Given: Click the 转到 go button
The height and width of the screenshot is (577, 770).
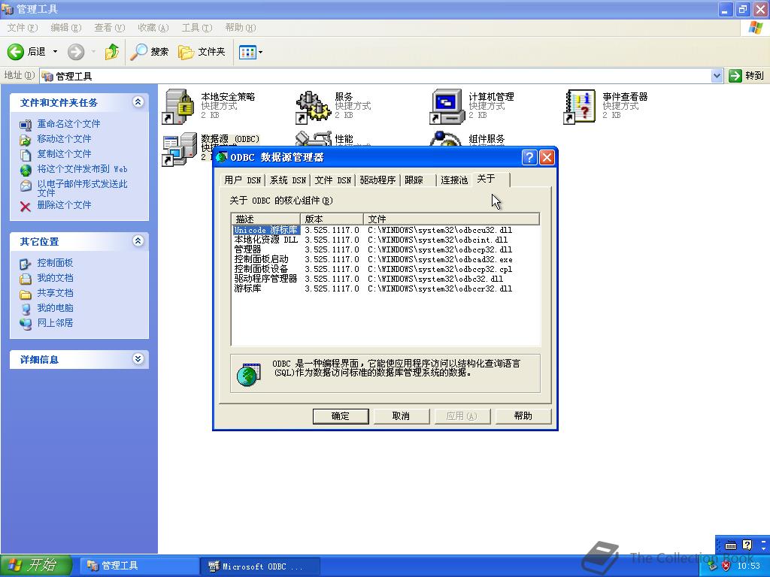Looking at the screenshot, I should (x=747, y=76).
